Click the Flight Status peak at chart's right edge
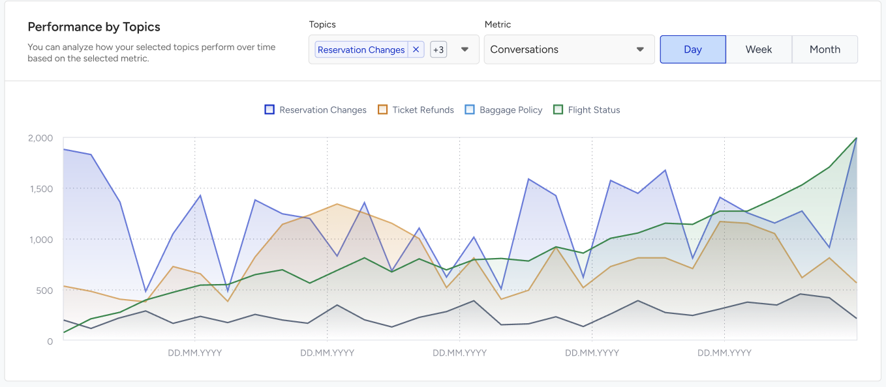 [x=856, y=138]
